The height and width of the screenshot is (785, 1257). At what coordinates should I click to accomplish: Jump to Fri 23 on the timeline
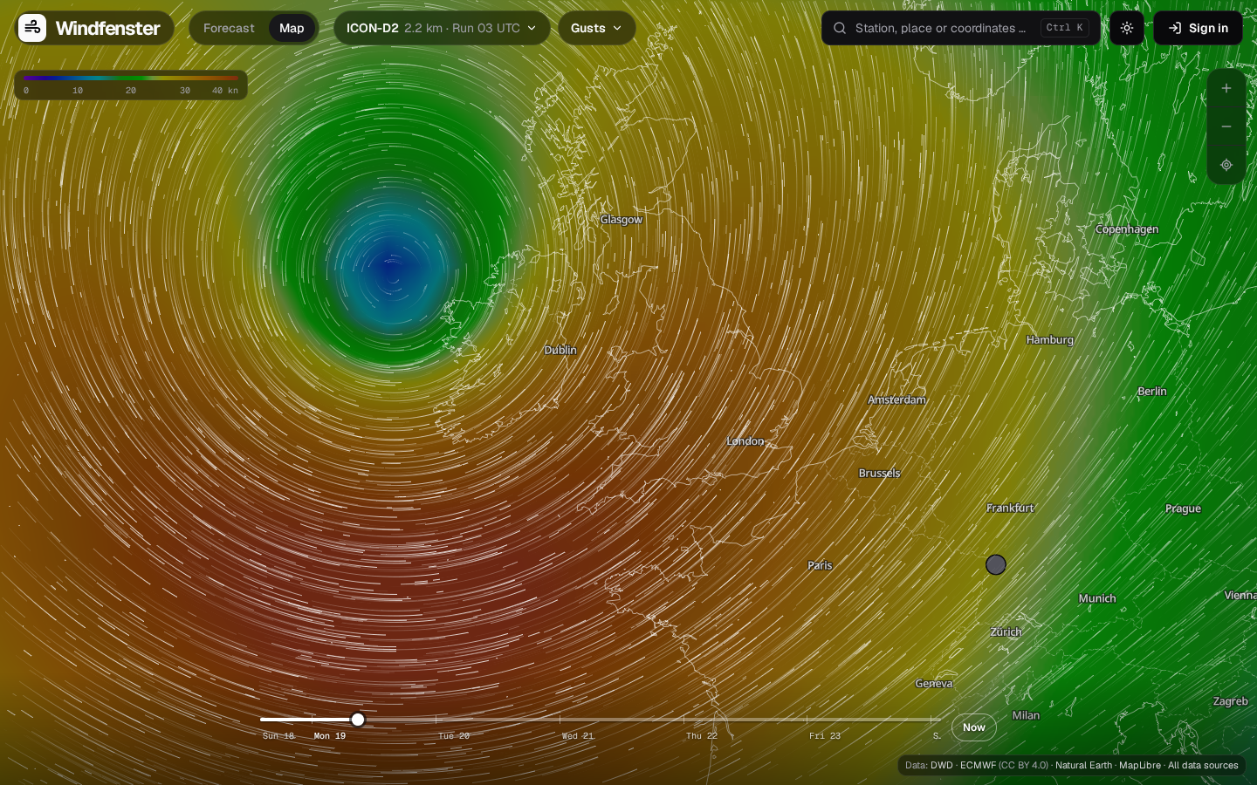tap(825, 736)
